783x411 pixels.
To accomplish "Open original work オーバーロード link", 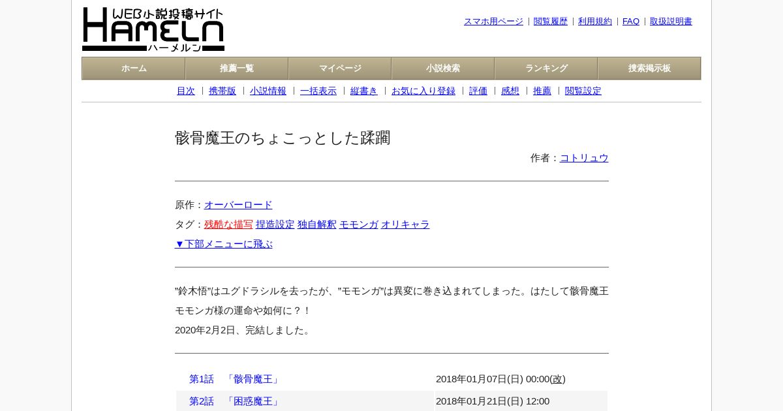I will point(238,205).
